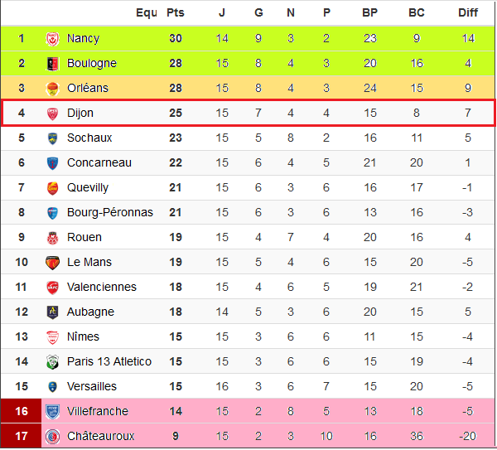Screen dimensions: 497x450
Task: Sort standings by Diff column header
Action: [468, 12]
